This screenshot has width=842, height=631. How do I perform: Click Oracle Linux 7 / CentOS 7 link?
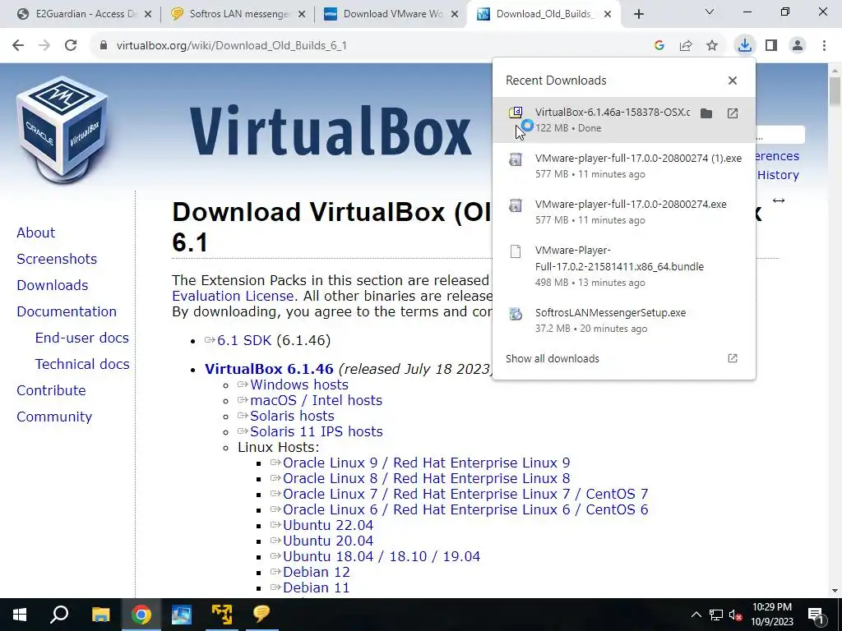465,494
